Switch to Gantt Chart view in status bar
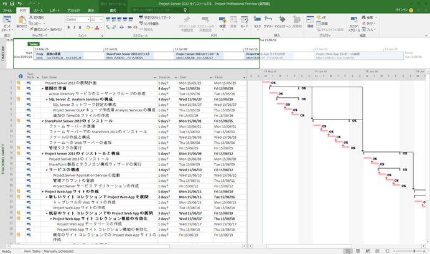The width and height of the screenshot is (430, 254). pyautogui.click(x=348, y=251)
